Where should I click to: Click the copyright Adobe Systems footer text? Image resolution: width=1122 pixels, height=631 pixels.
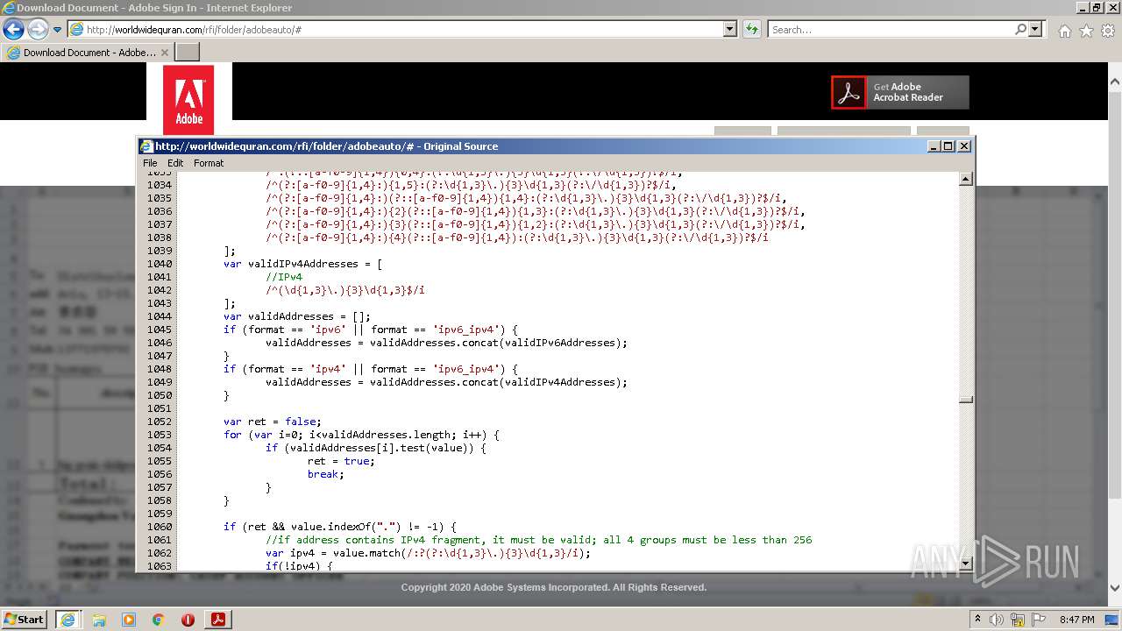[x=553, y=587]
